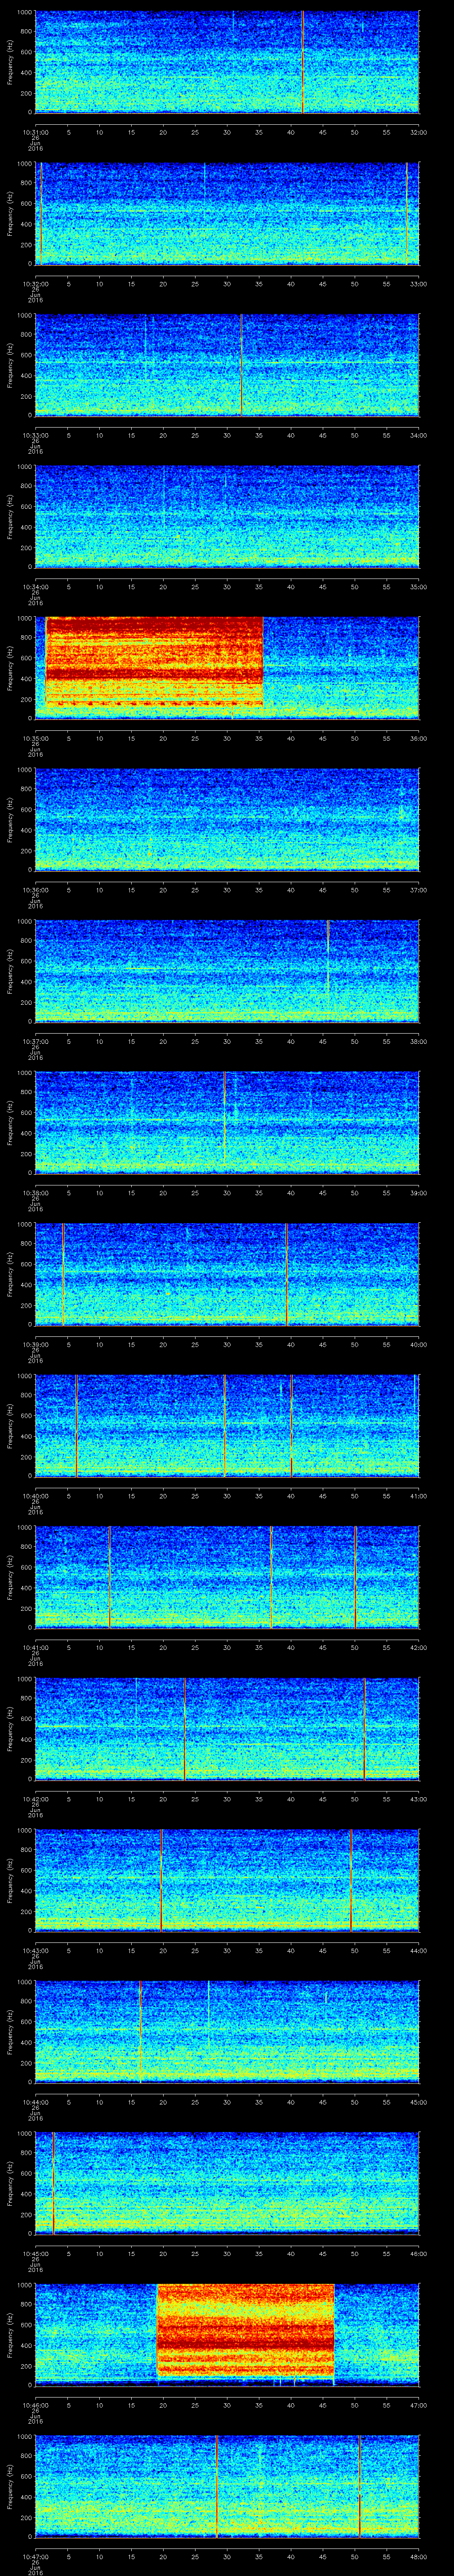Click the red spike near 32 s in the 10:33 spectrogram

click(242, 365)
